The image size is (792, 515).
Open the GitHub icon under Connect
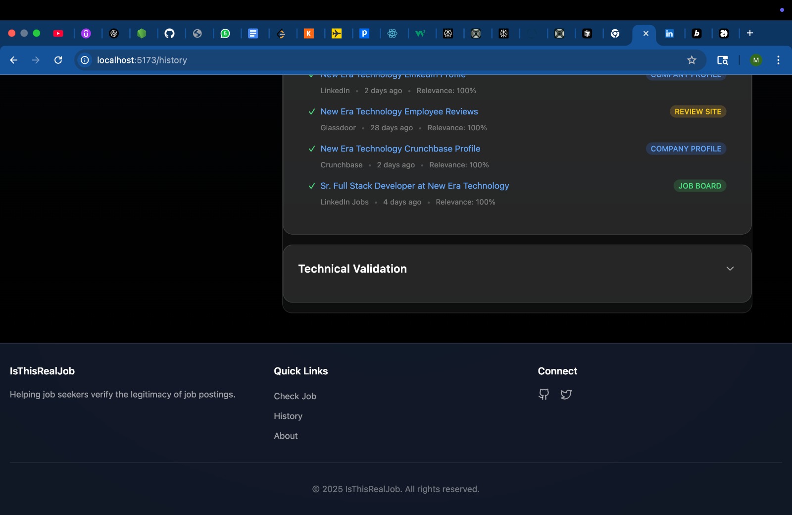544,394
